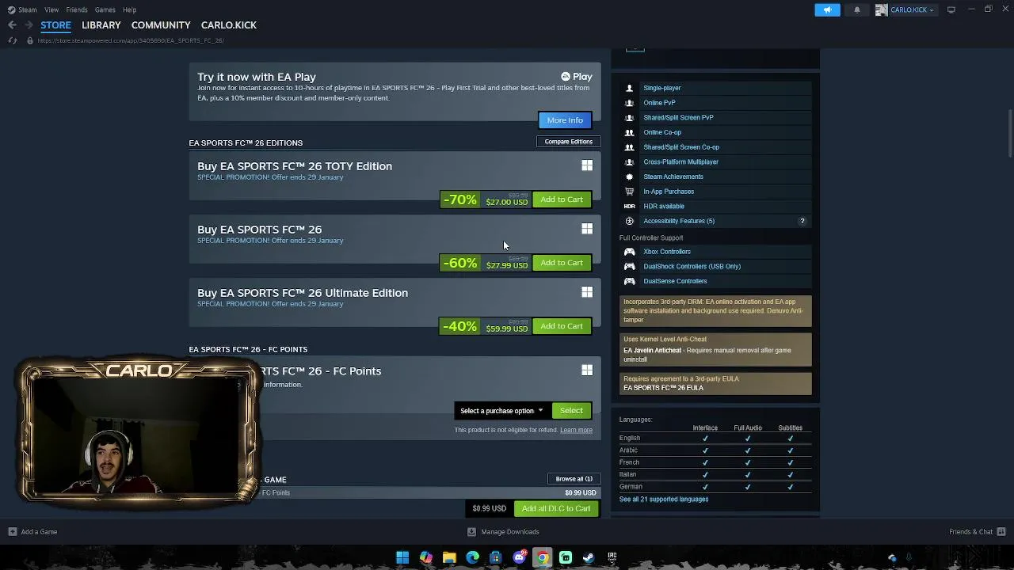Open Microsoft Edge from the taskbar
This screenshot has width=1014, height=570.
click(x=473, y=557)
